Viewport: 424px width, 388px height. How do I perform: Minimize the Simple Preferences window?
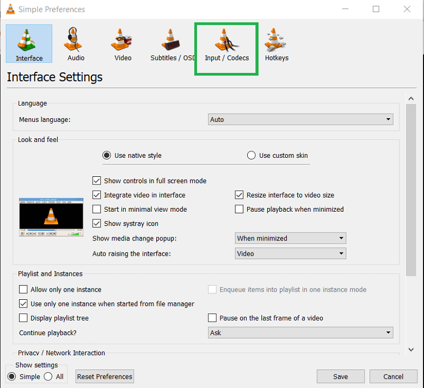click(345, 9)
